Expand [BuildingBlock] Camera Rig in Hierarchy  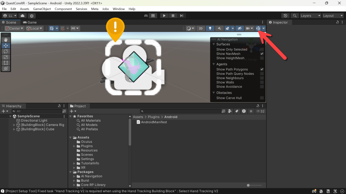pyautogui.click(x=14, y=125)
